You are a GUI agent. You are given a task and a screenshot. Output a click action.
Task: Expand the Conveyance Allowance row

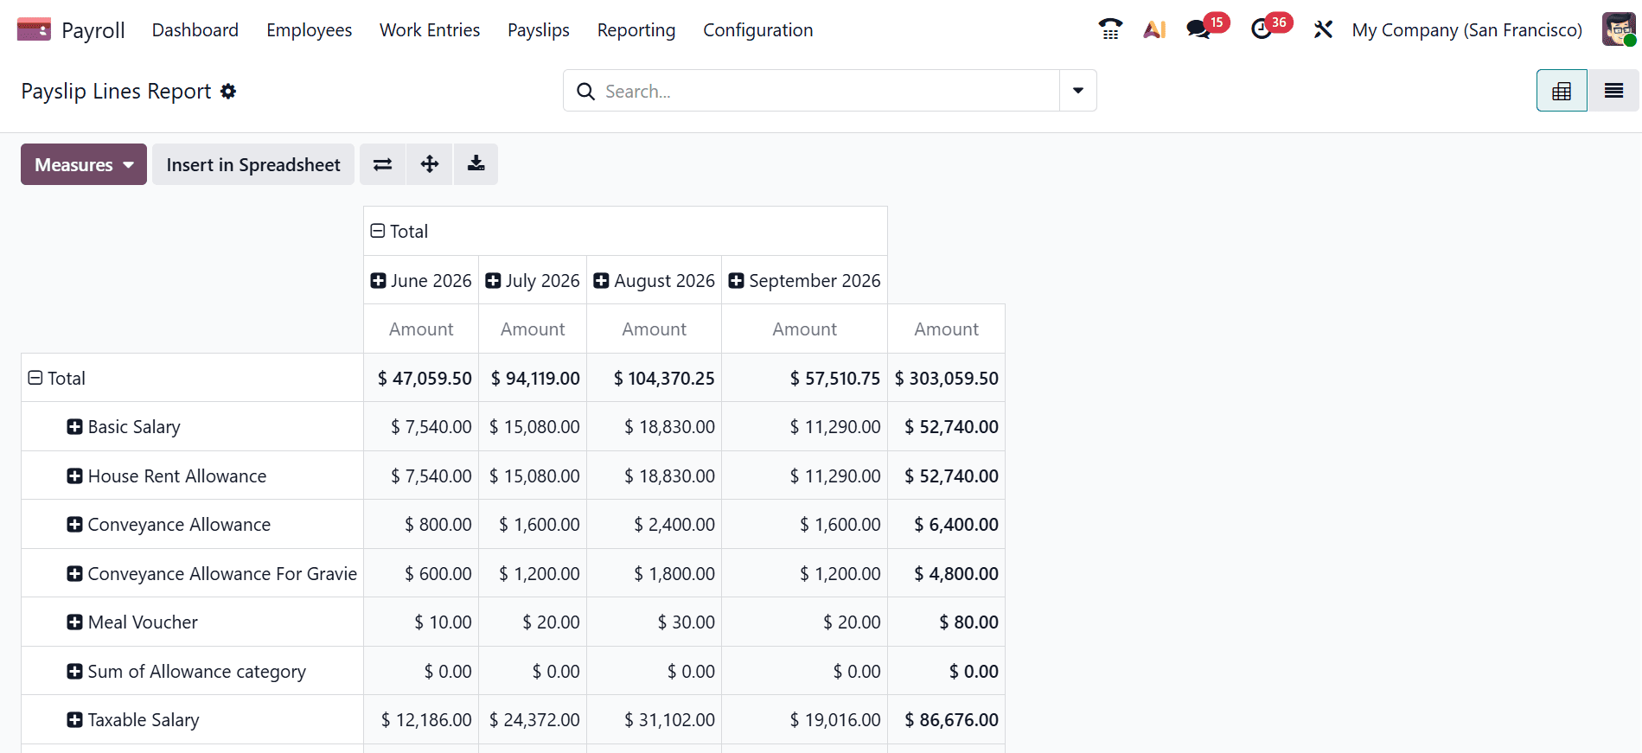click(x=75, y=525)
